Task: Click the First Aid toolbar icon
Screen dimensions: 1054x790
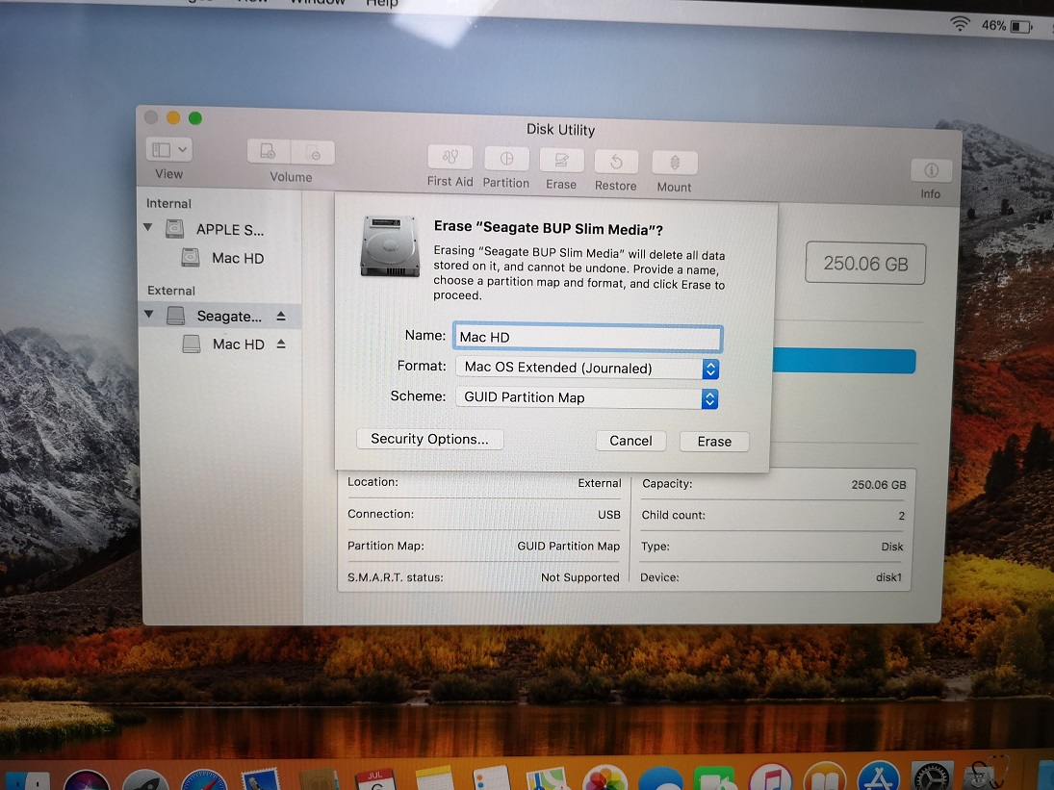Action: point(450,158)
